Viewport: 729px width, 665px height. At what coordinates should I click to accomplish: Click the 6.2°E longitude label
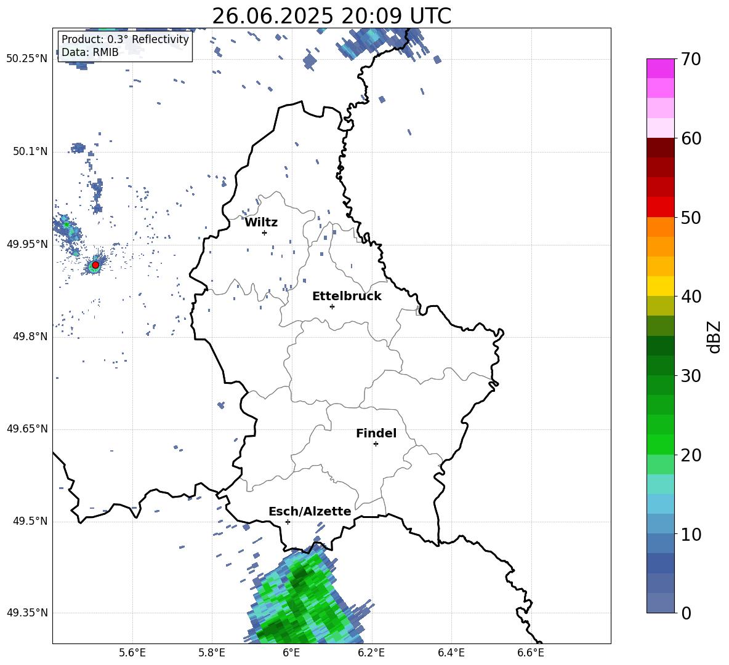click(x=371, y=653)
